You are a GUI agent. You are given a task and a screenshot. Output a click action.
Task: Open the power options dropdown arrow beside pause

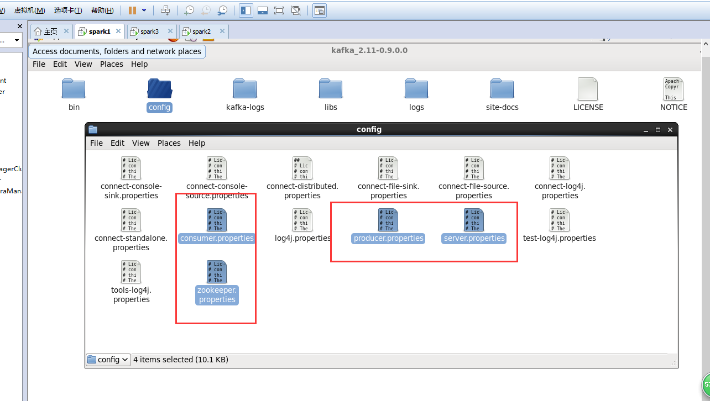coord(144,10)
